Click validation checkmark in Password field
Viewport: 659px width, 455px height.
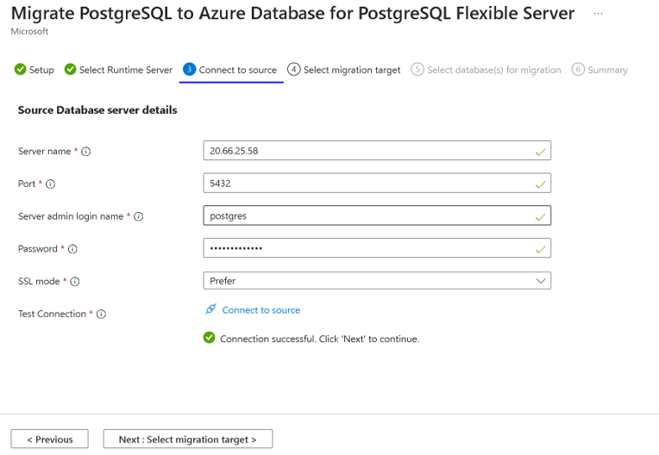tap(541, 250)
